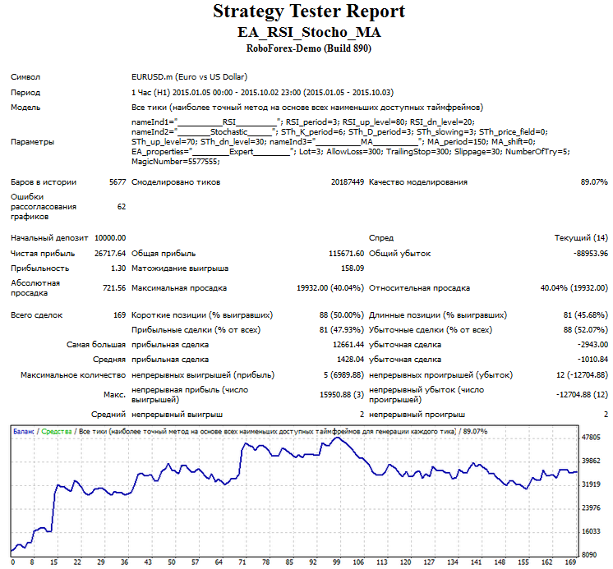Image resolution: width=613 pixels, height=569 pixels.
Task: Select modelling quality value 89.07% in table
Action: click(594, 182)
